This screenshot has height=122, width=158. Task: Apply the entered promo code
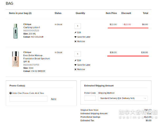click(53, 99)
